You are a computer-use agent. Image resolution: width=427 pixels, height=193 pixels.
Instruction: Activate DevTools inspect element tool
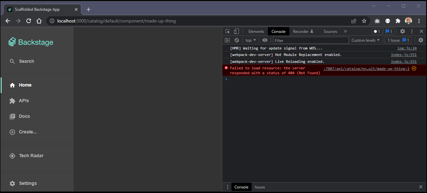pos(228,31)
